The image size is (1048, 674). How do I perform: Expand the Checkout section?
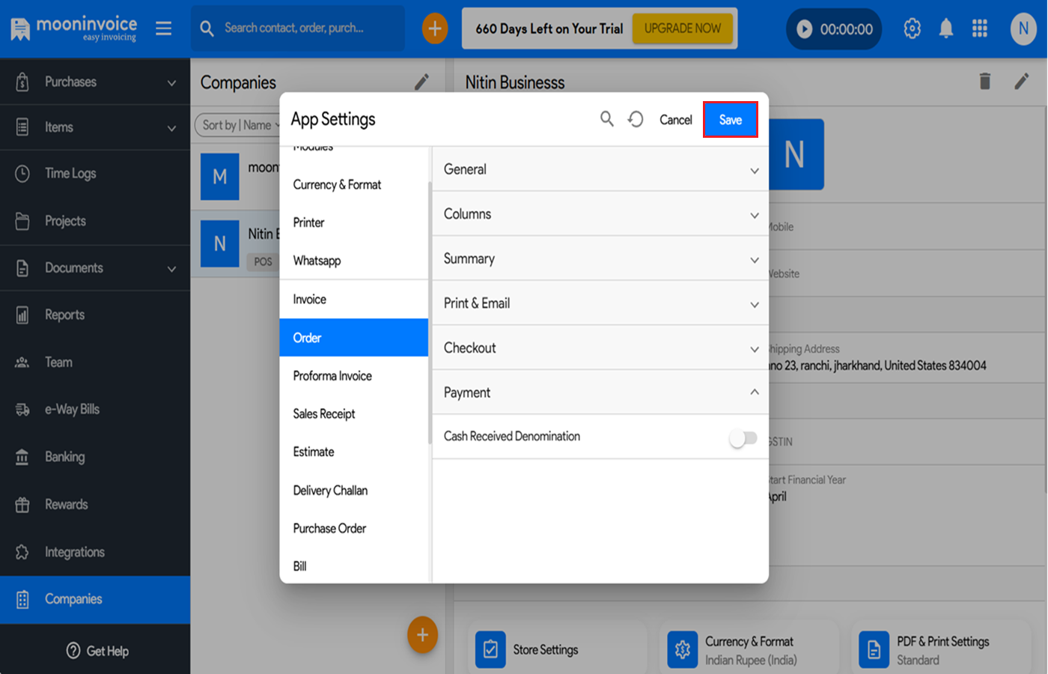point(600,348)
